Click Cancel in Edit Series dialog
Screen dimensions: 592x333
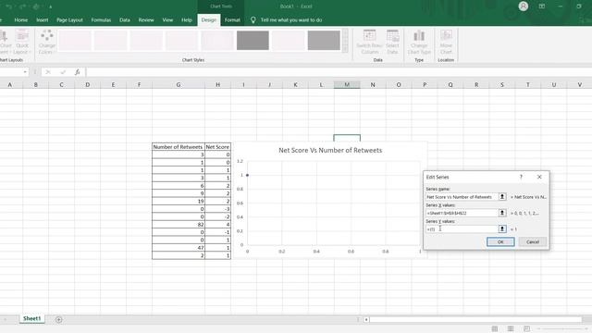[533, 241]
